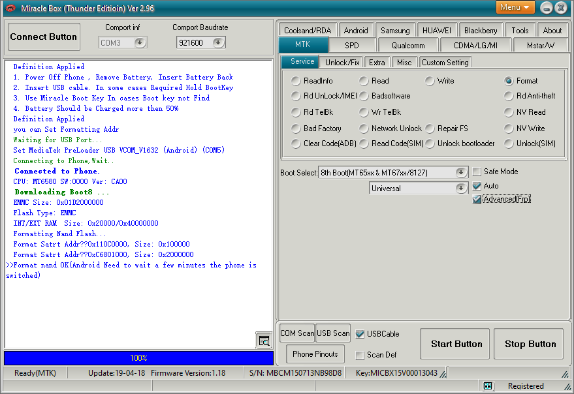
Task: Select the SPD tab
Action: click(x=352, y=46)
